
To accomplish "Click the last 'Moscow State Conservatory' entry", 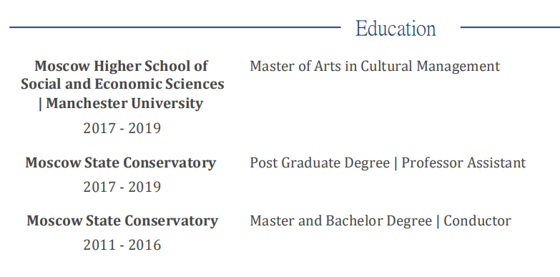I will [x=122, y=221].
